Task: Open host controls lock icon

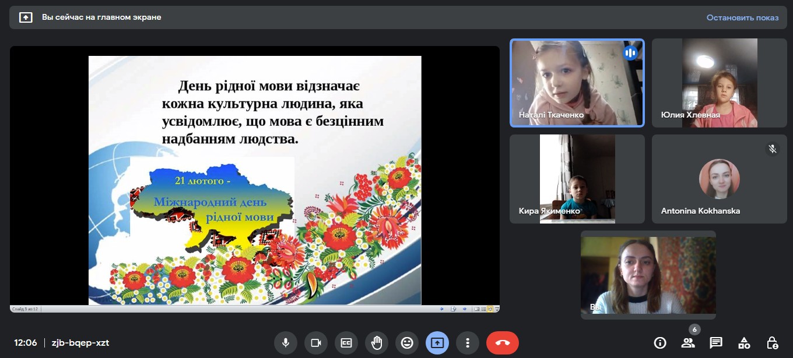Action: tap(772, 343)
